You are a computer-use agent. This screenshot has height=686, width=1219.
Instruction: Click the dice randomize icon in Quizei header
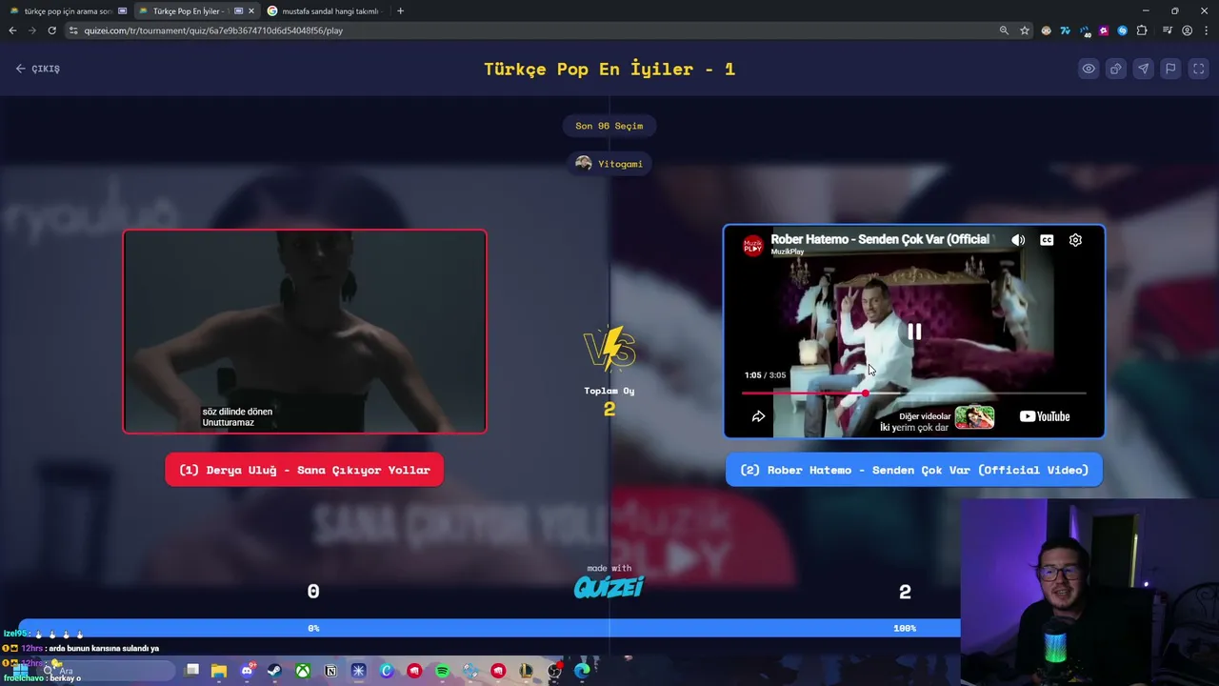coord(1116,69)
